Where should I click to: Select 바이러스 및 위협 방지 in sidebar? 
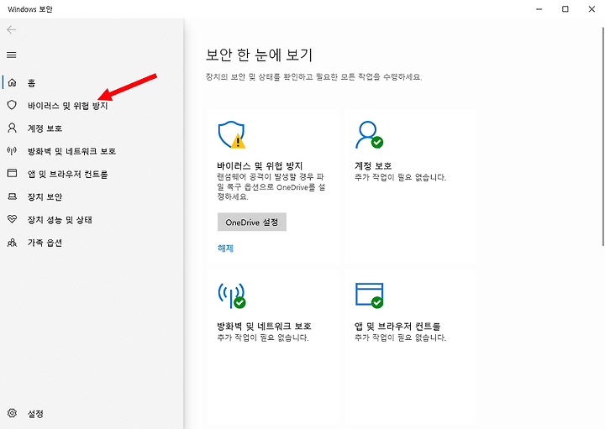point(67,105)
